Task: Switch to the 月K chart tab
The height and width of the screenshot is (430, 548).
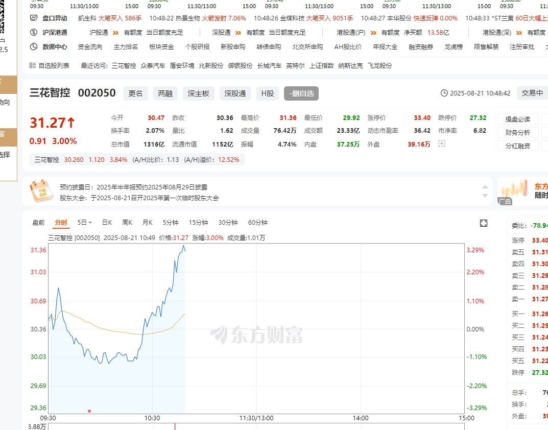Action: (x=148, y=222)
